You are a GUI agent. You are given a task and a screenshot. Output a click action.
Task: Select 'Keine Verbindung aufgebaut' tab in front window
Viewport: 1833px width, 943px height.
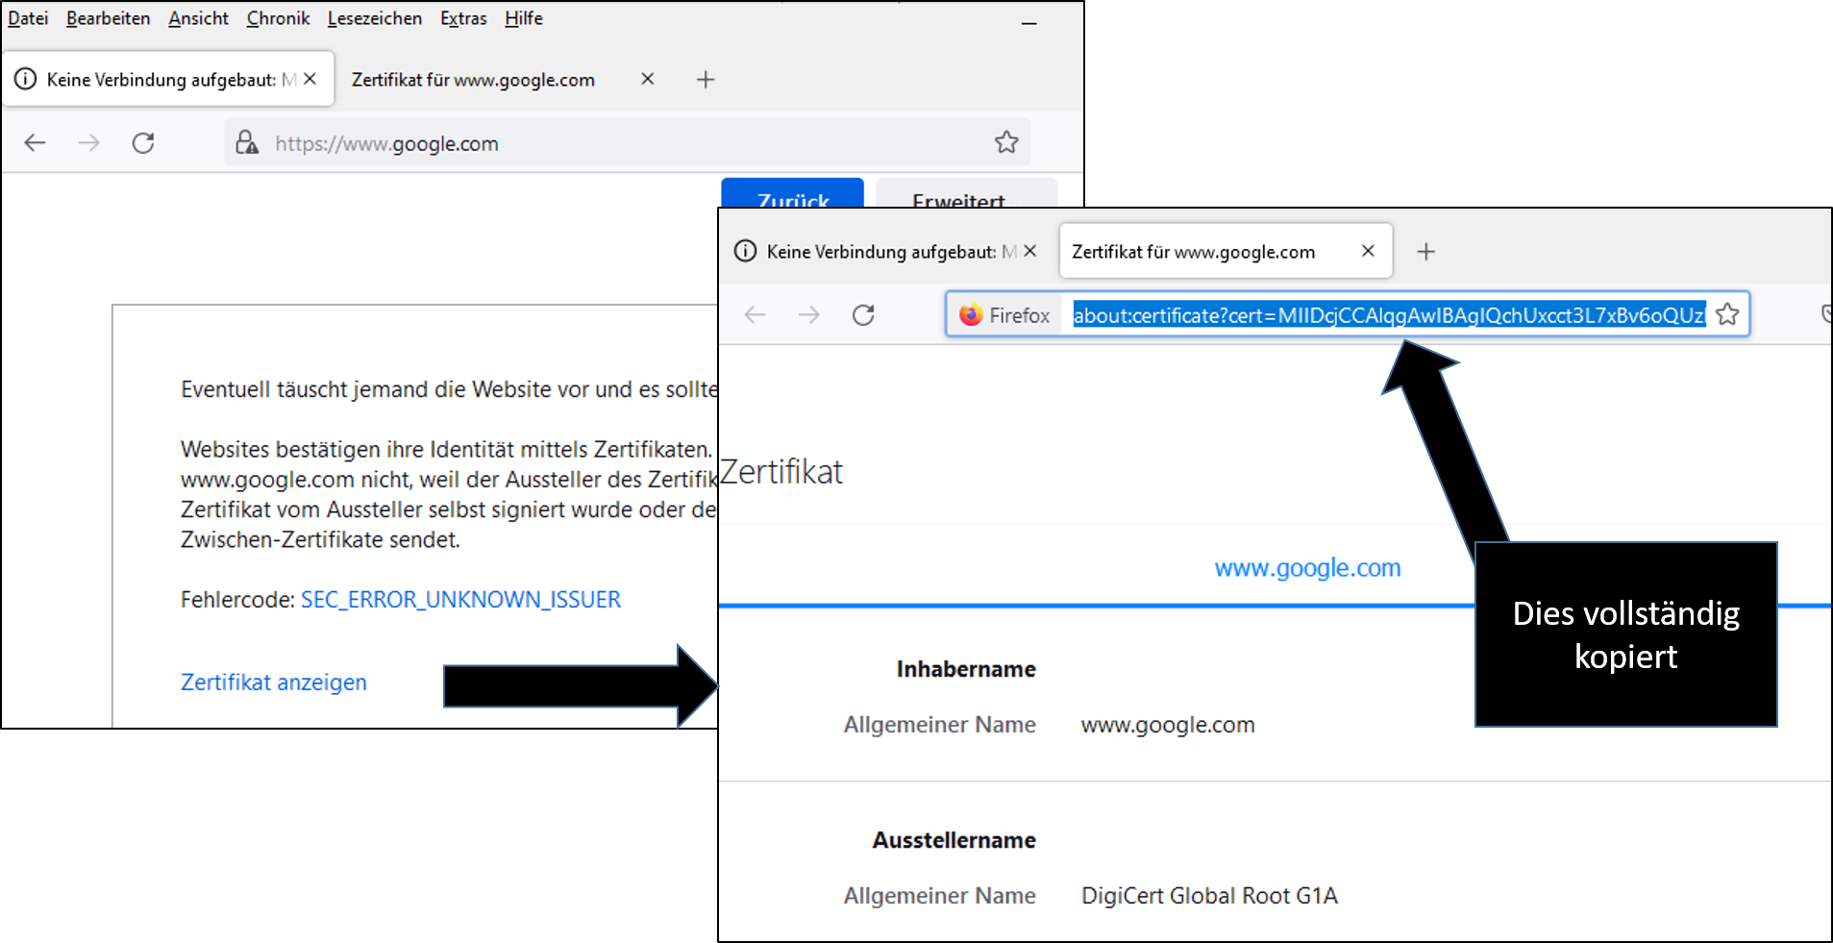pos(879,252)
